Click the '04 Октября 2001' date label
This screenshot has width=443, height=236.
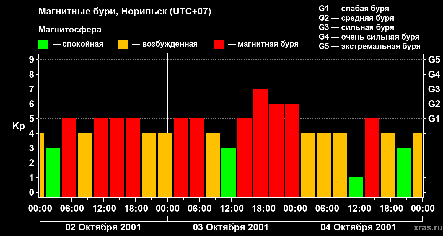tap(358, 227)
